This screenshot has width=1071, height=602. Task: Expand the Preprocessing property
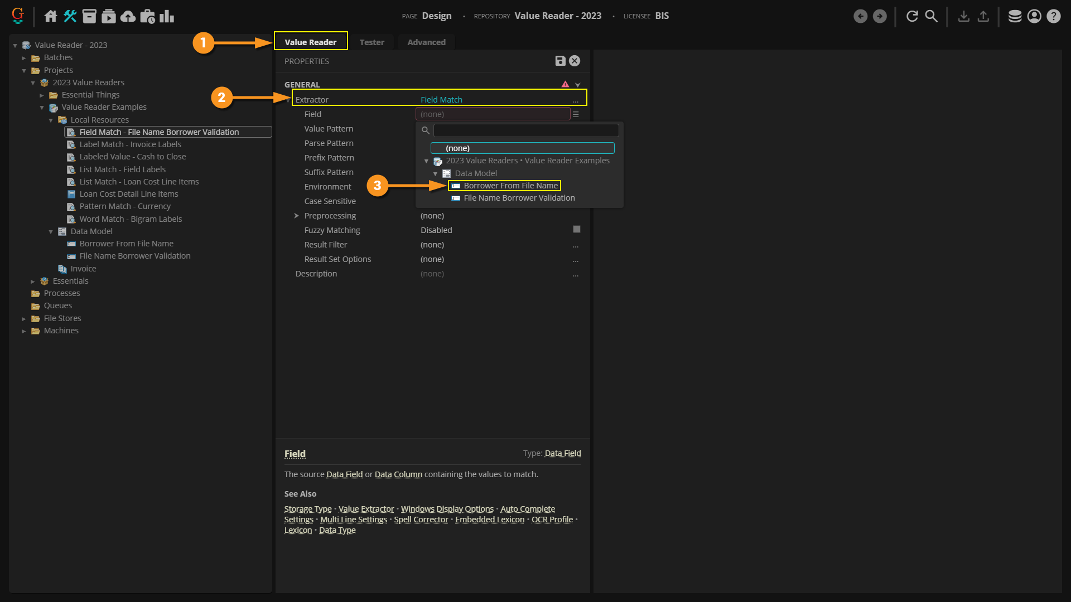click(x=297, y=216)
